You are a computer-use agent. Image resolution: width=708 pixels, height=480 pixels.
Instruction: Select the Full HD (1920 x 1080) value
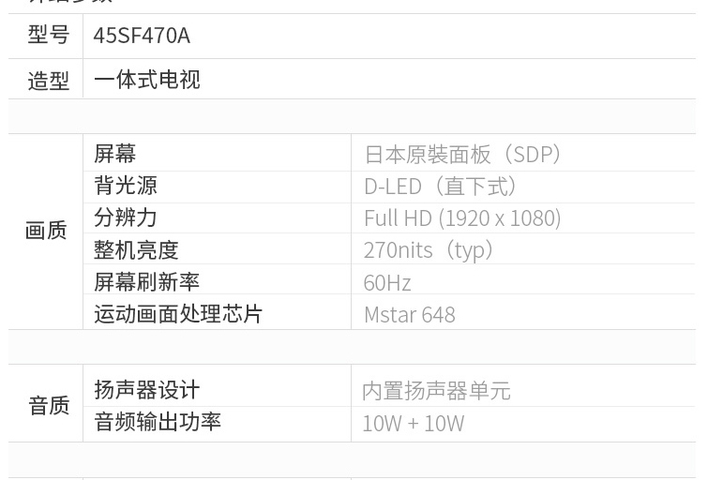(462, 218)
